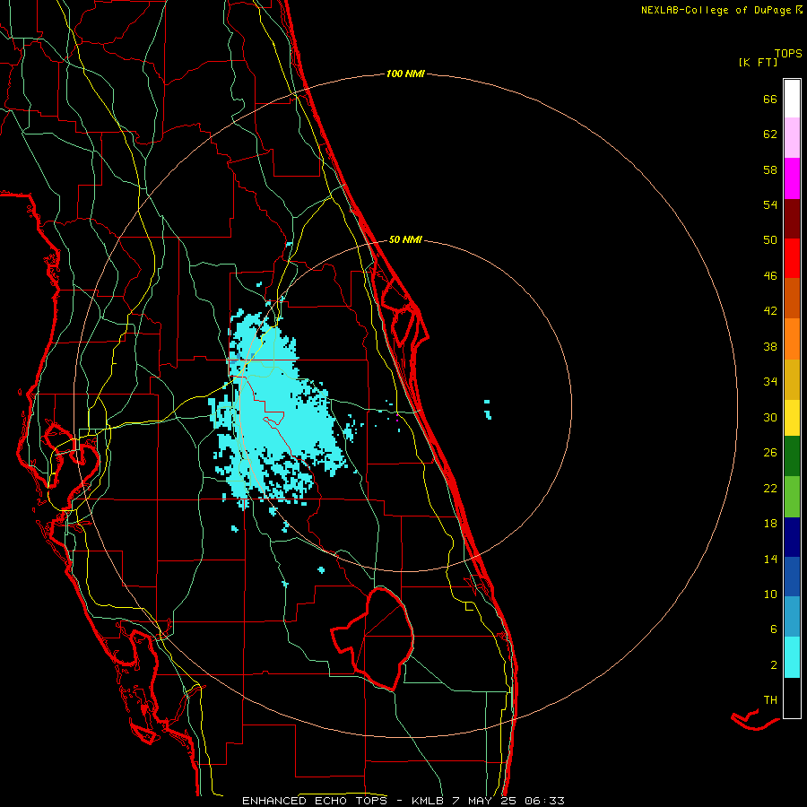Click the '[K FT]' legend units label
Screen dimensions: 807x807
(758, 62)
